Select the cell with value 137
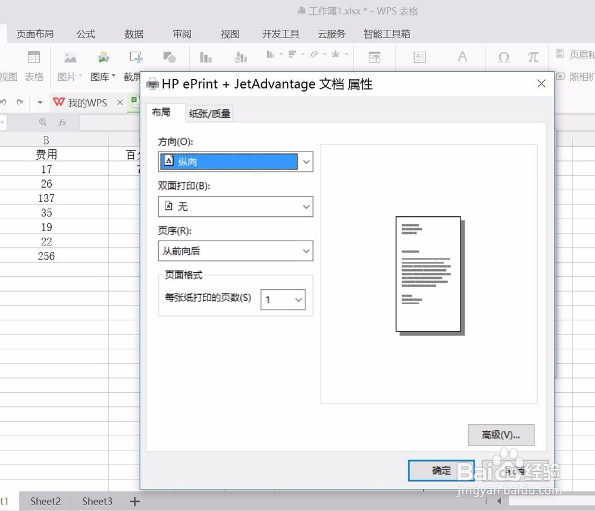595x511 pixels. [46, 198]
